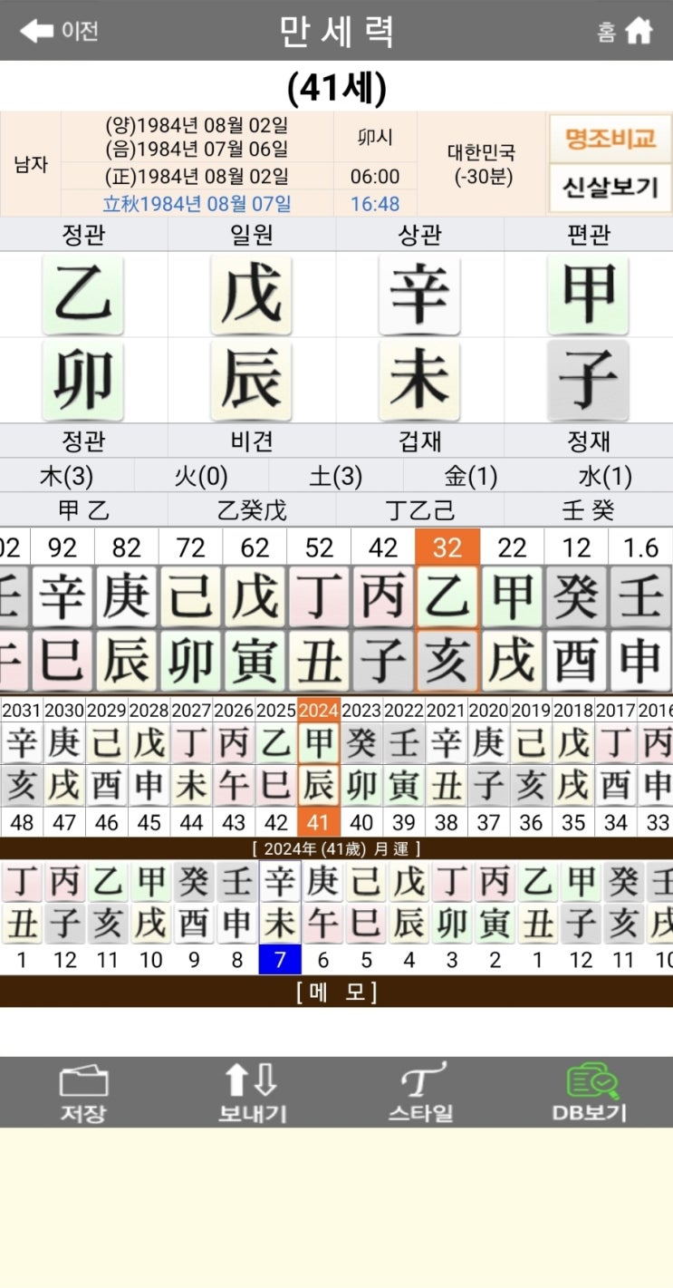Select the 22 대운 number
The image size is (673, 1288).
click(512, 547)
